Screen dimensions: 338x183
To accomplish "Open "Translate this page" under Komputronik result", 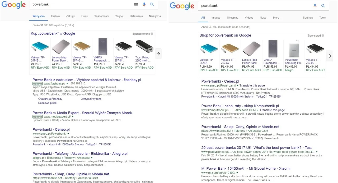I will [272, 110].
